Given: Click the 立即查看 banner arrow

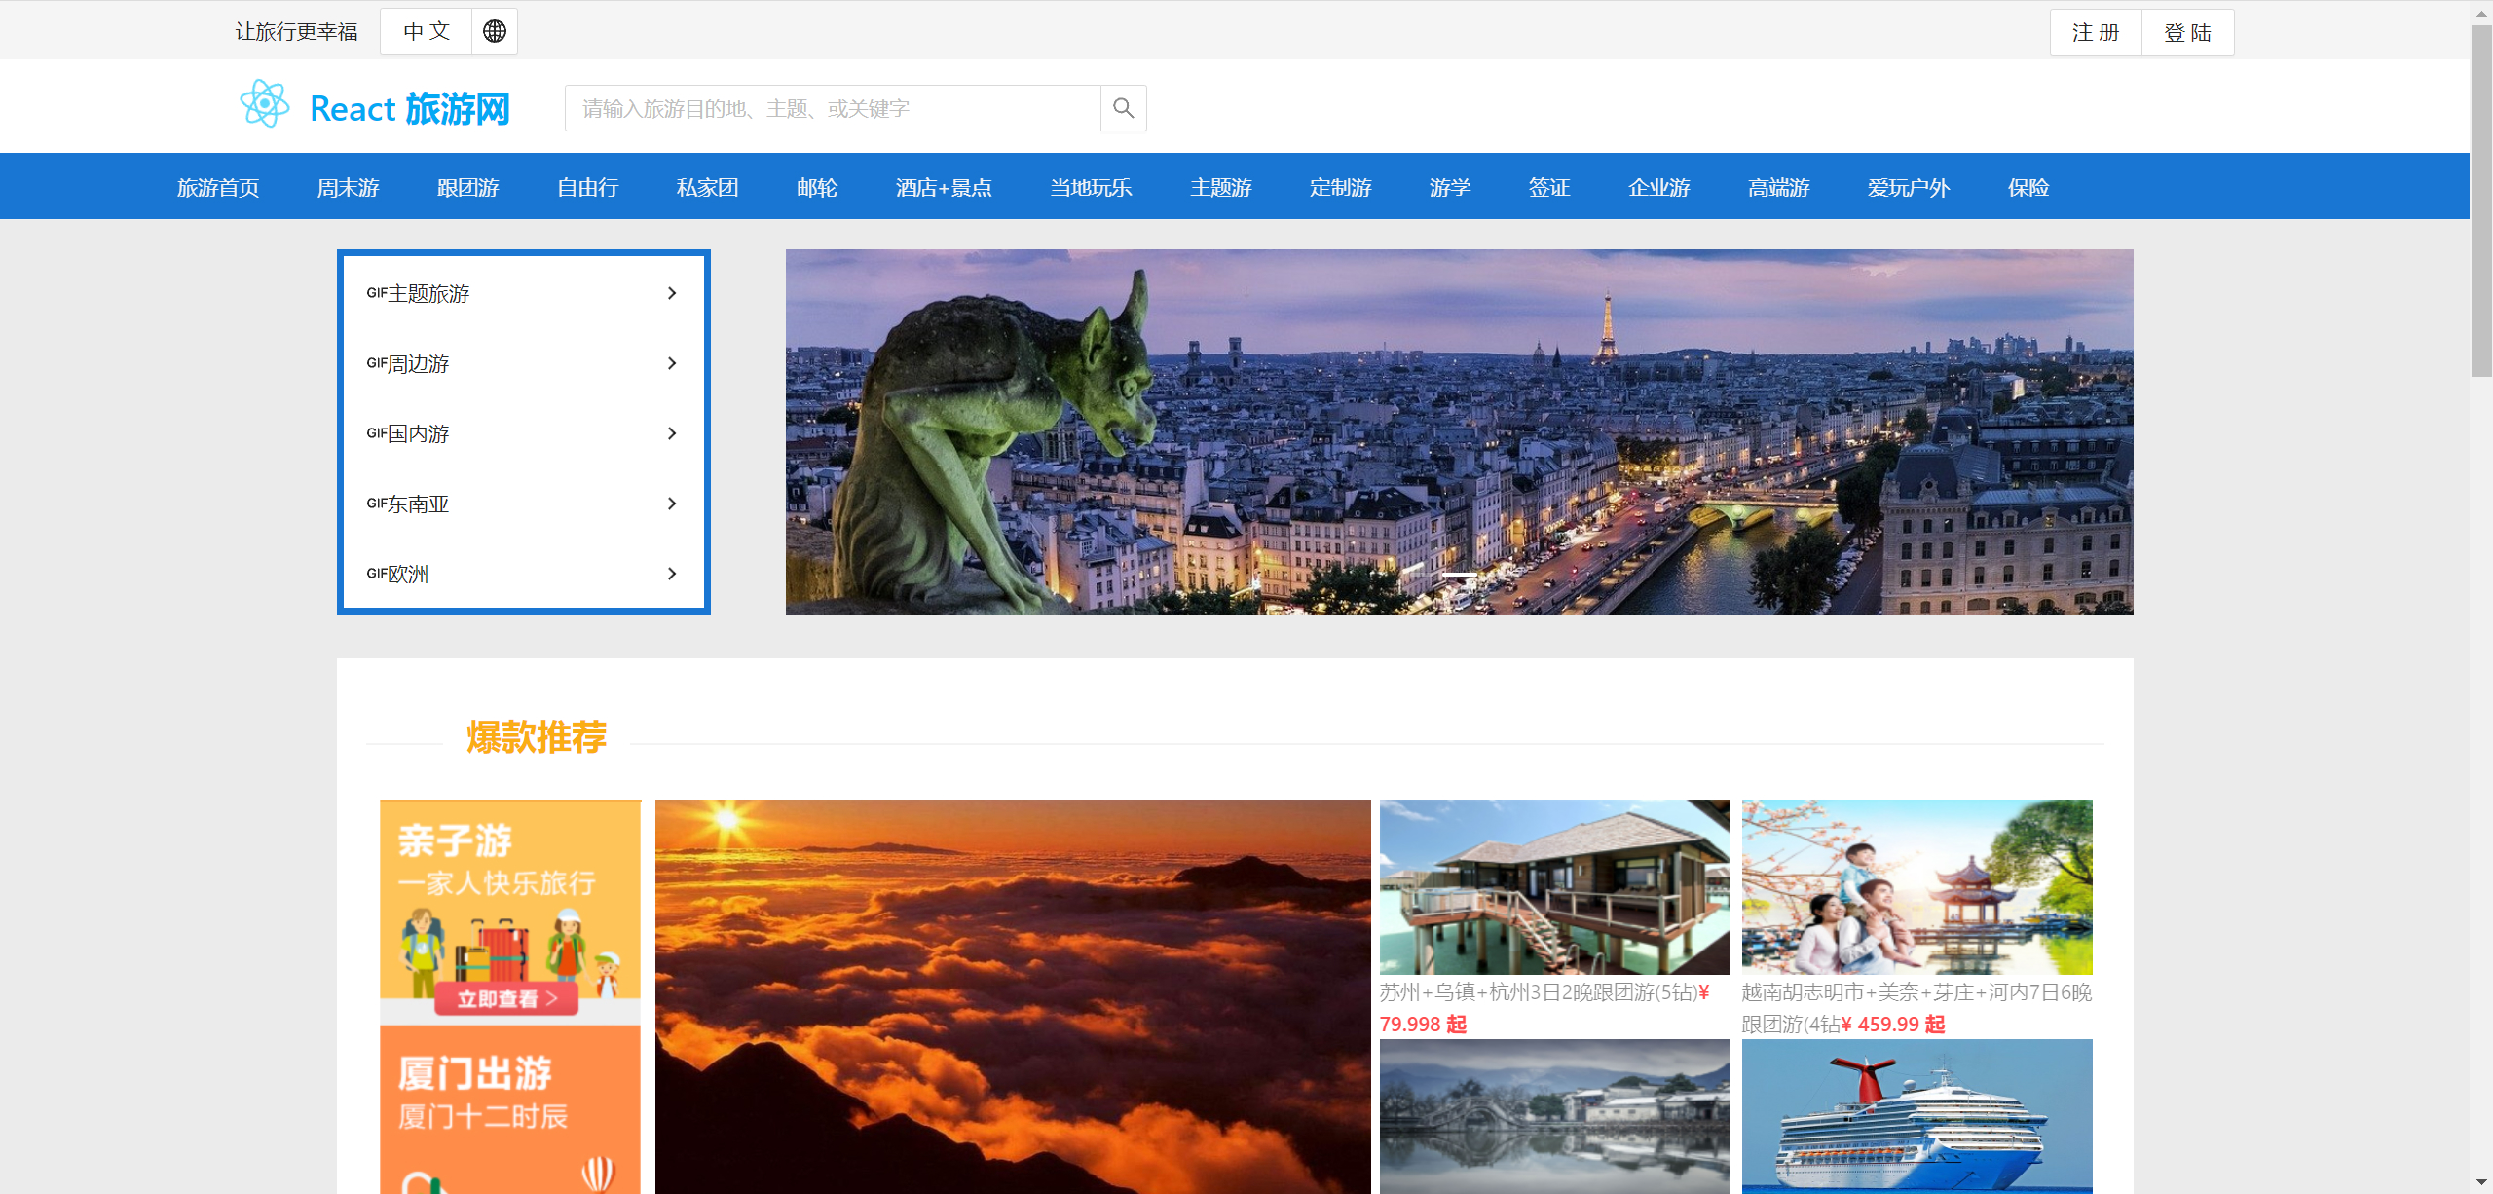Looking at the screenshot, I should 551,998.
